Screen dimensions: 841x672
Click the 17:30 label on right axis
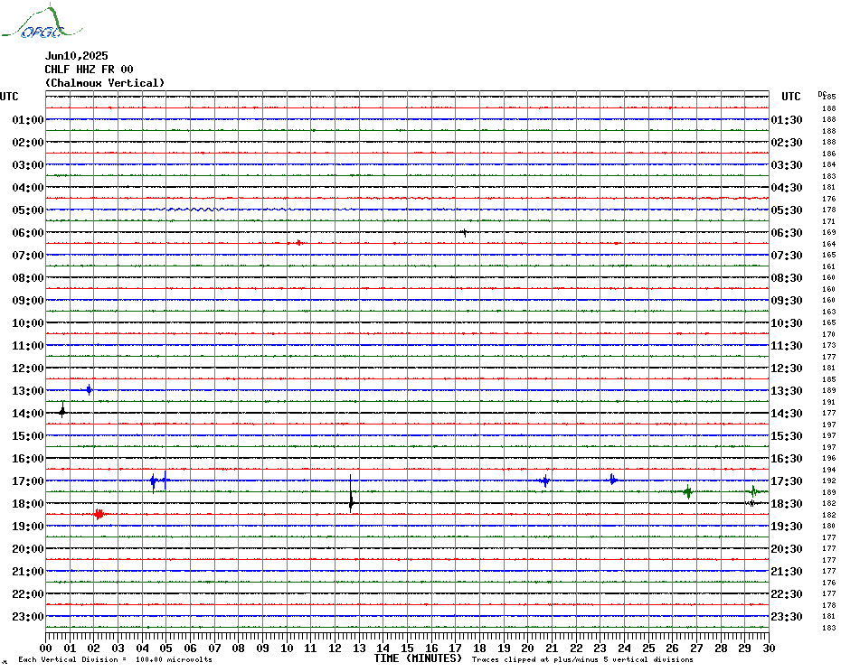[x=787, y=481]
